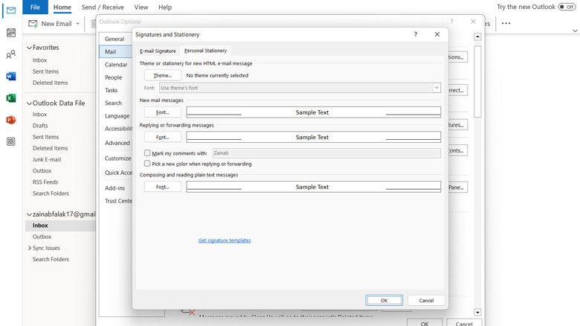Image resolution: width=580 pixels, height=326 pixels.
Task: Toggle Try the new Outlook switch
Action: click(x=567, y=7)
